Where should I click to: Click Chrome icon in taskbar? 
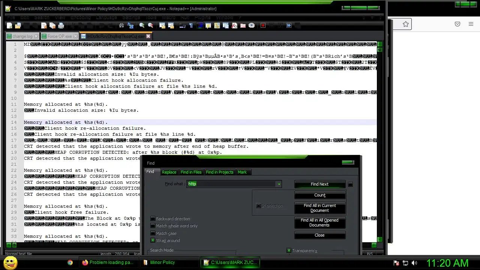click(70, 262)
